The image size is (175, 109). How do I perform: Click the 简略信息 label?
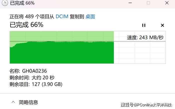point(28,102)
